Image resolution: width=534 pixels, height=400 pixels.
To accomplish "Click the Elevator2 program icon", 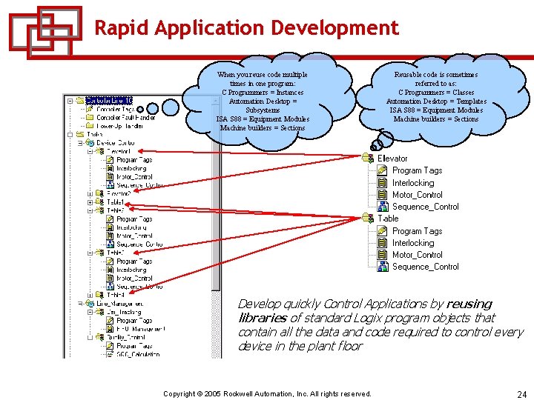I will 100,193.
